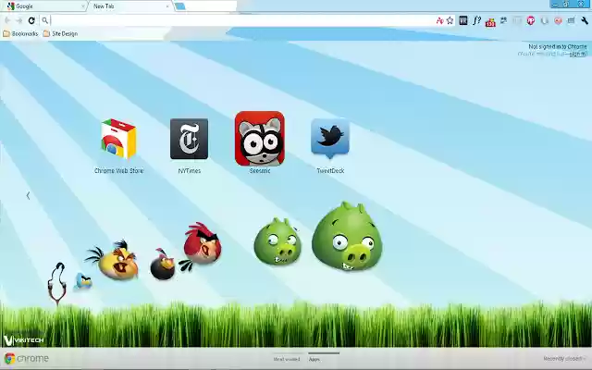Select the New Tab tab
The image size is (592, 370).
pyautogui.click(x=129, y=6)
